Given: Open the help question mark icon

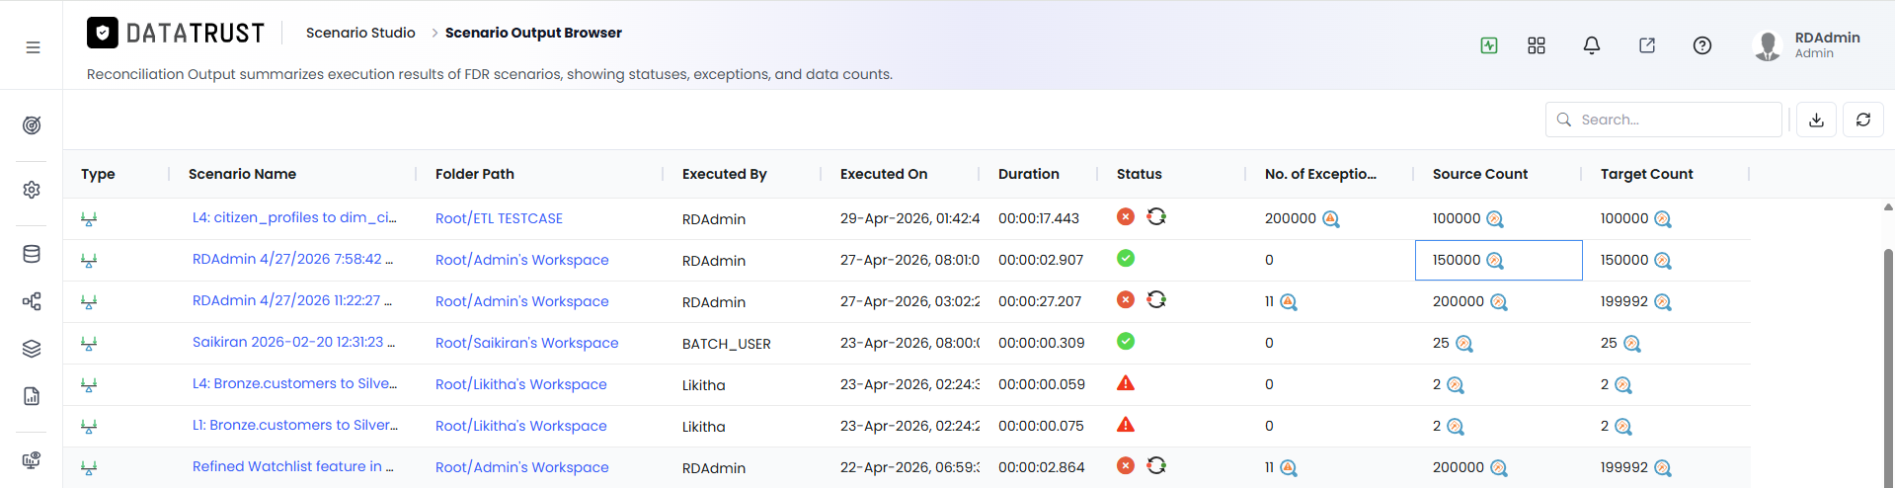Looking at the screenshot, I should click(x=1702, y=45).
